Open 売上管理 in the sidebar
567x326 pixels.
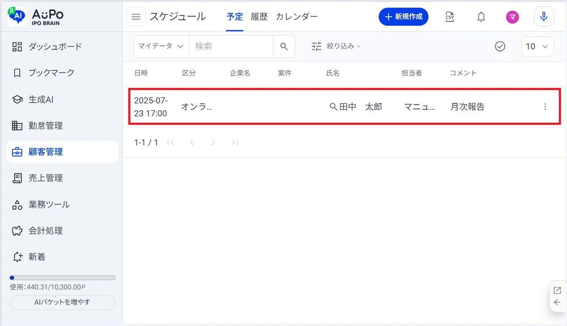tap(62, 178)
